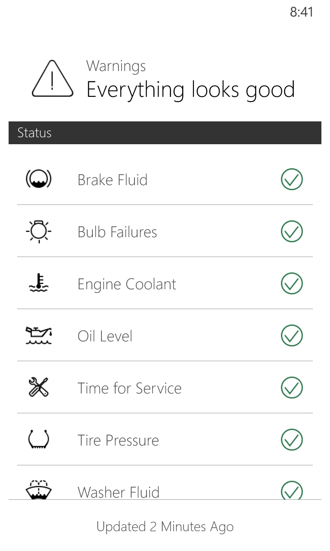Tap the Engine Coolant thermometer icon

(39, 283)
